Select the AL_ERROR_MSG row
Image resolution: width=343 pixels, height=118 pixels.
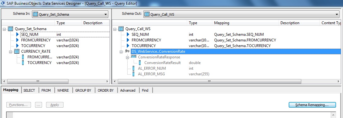coord(151,74)
